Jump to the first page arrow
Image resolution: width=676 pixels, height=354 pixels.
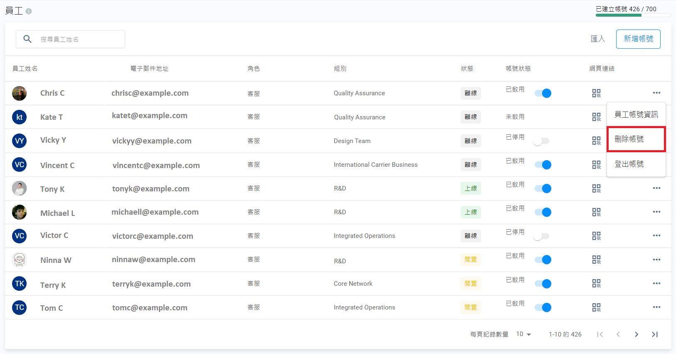tap(600, 334)
